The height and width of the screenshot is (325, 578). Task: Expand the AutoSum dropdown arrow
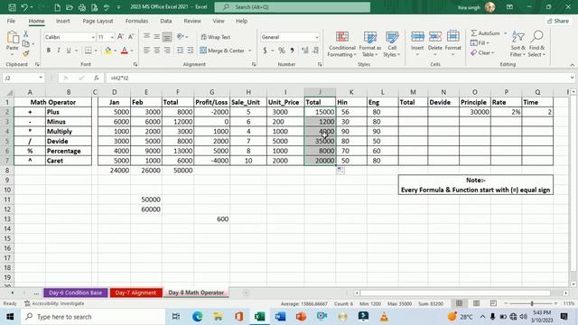click(505, 33)
